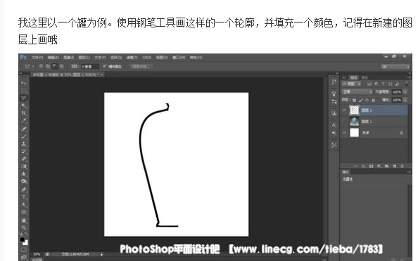Open the 编辑(E) menu
This screenshot has width=418, height=261.
[53, 58]
